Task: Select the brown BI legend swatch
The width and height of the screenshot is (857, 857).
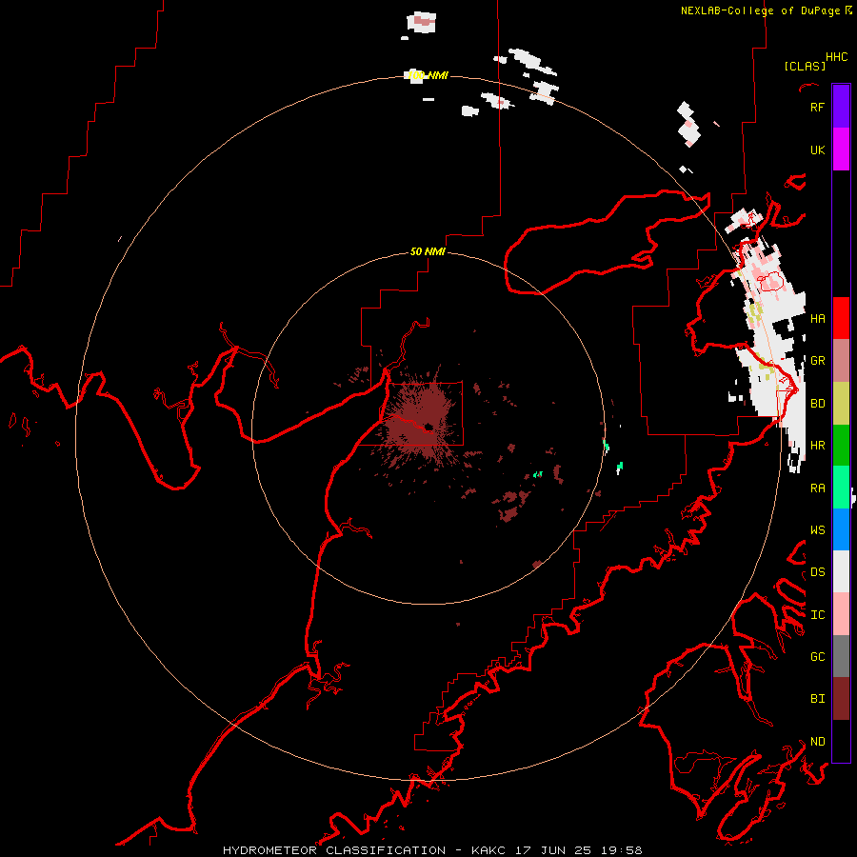Action: [x=841, y=699]
